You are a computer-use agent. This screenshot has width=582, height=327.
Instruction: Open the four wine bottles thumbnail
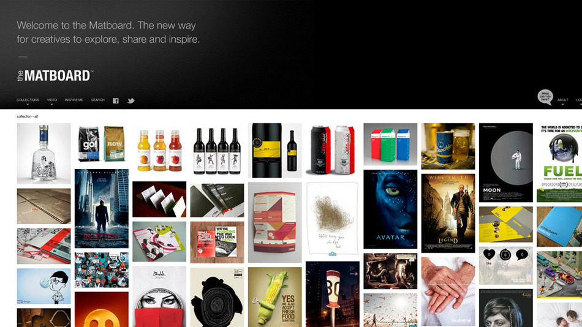coord(217,151)
